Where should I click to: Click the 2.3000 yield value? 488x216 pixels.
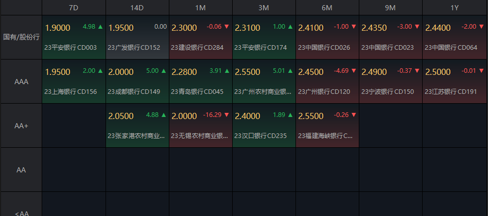click(184, 28)
